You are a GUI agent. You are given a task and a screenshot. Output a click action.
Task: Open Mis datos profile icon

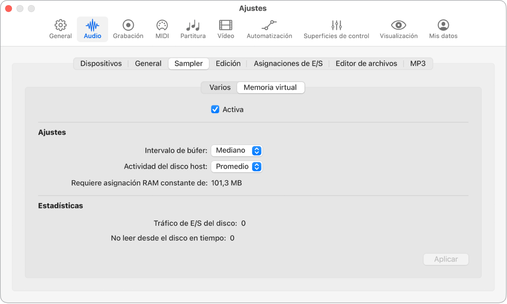click(x=443, y=26)
